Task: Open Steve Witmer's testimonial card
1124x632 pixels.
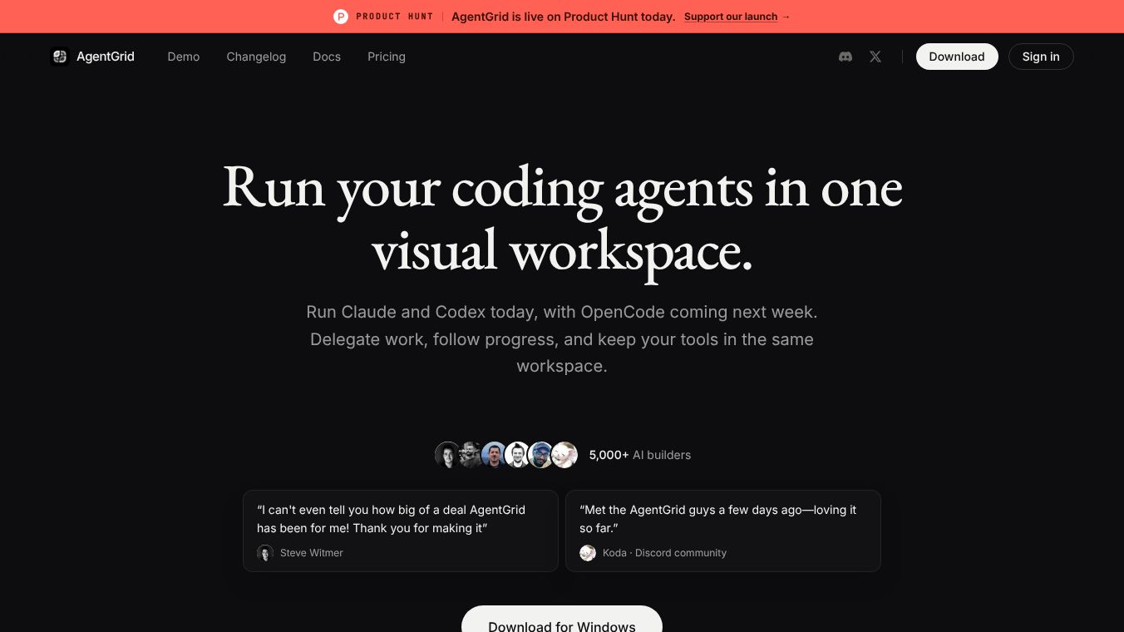Action: coord(401,531)
